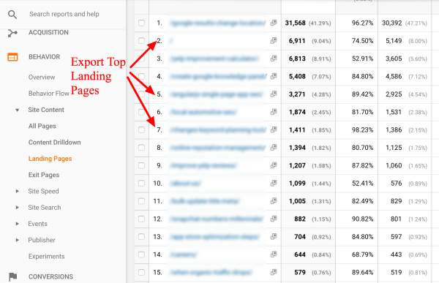This screenshot has width=439, height=283.
Task: Open Content Drilldown report
Action: click(55, 142)
